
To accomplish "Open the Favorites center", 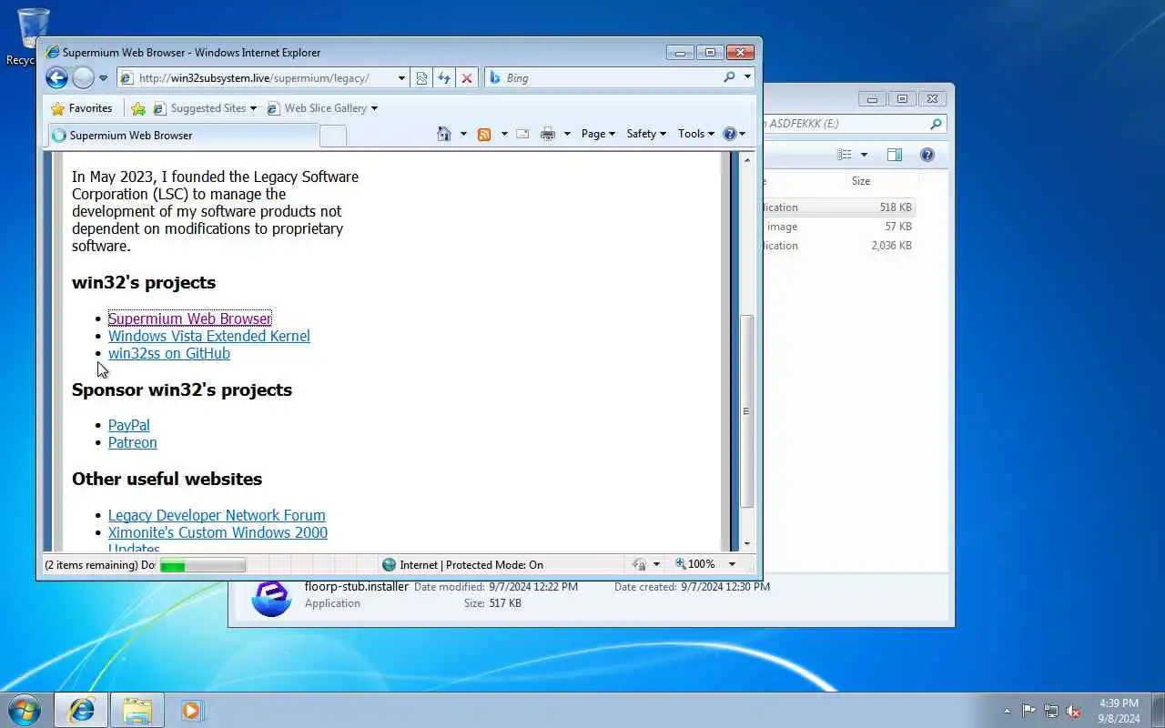I will [x=82, y=108].
